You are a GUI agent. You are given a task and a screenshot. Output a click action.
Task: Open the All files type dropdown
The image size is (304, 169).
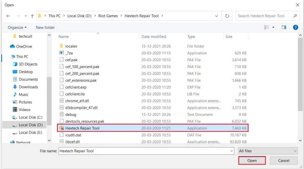click(x=268, y=151)
